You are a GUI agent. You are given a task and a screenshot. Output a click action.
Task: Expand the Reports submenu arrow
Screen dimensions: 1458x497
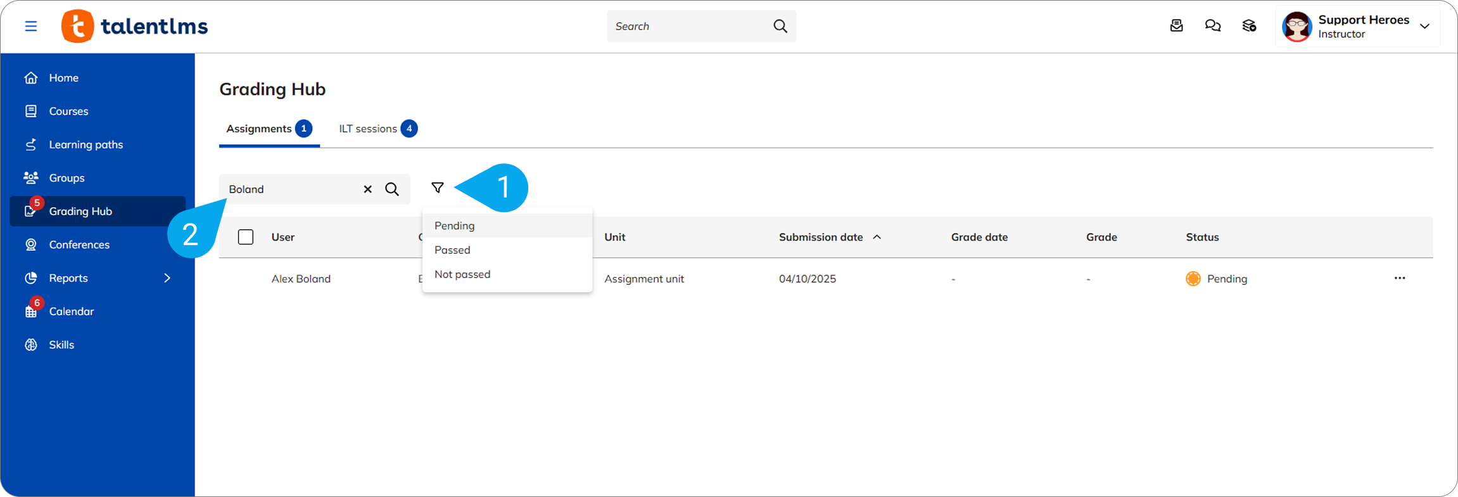[167, 278]
